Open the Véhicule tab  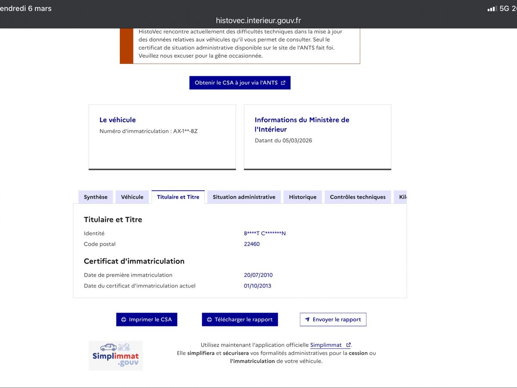click(132, 197)
